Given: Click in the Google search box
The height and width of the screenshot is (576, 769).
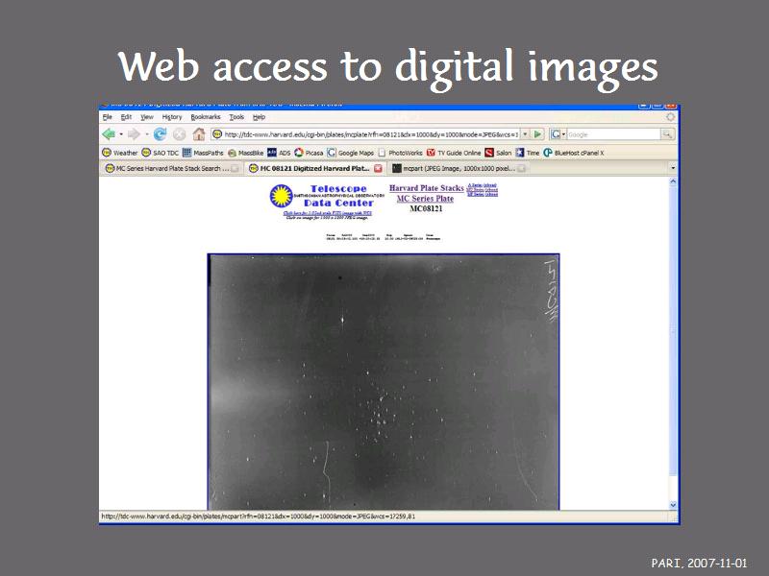Looking at the screenshot, I should click(x=613, y=133).
